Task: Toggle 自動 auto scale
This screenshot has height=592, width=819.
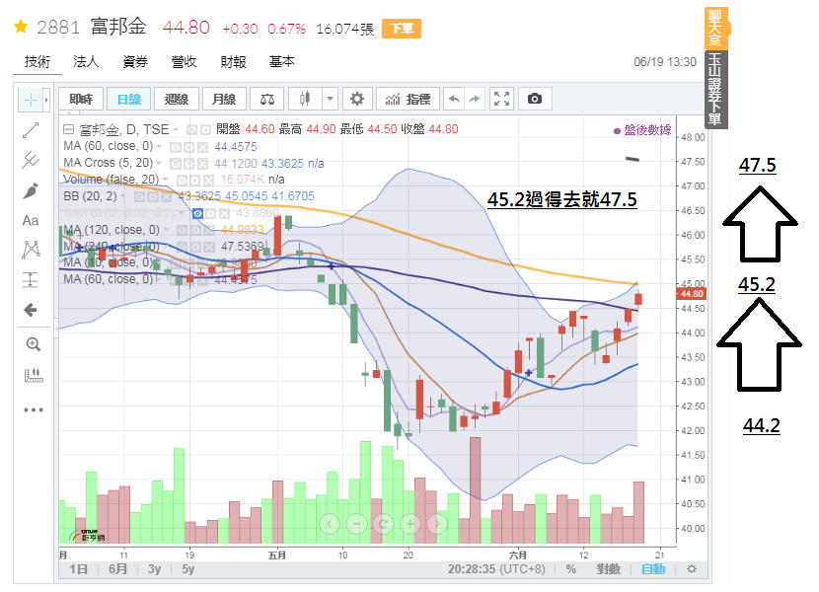Action: pos(653,569)
